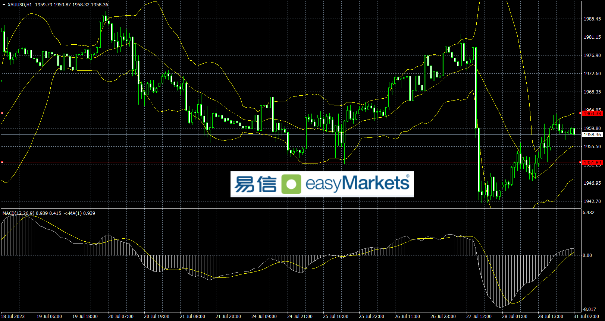Click the 6.432 MACD scale value
This screenshot has width=605, height=321.
point(589,213)
